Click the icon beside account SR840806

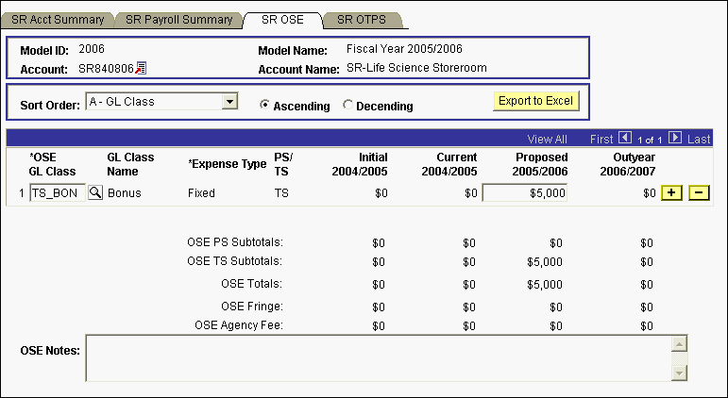click(141, 68)
